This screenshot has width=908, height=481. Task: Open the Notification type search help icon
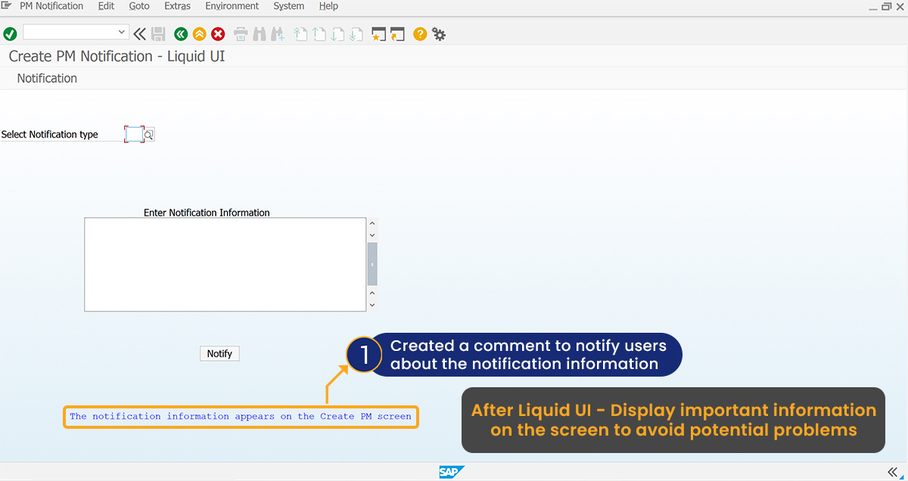149,135
